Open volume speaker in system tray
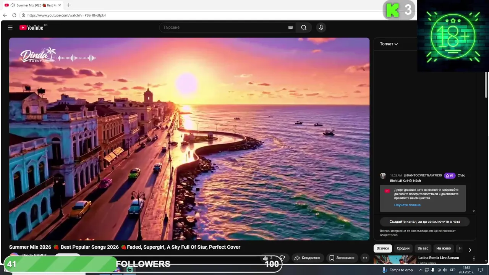The image size is (489, 275). click(445, 270)
